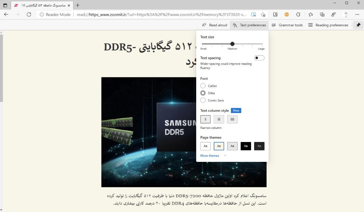This screenshot has height=212, width=364.
Task: Add this page to favorites star icon
Action: [263, 14]
